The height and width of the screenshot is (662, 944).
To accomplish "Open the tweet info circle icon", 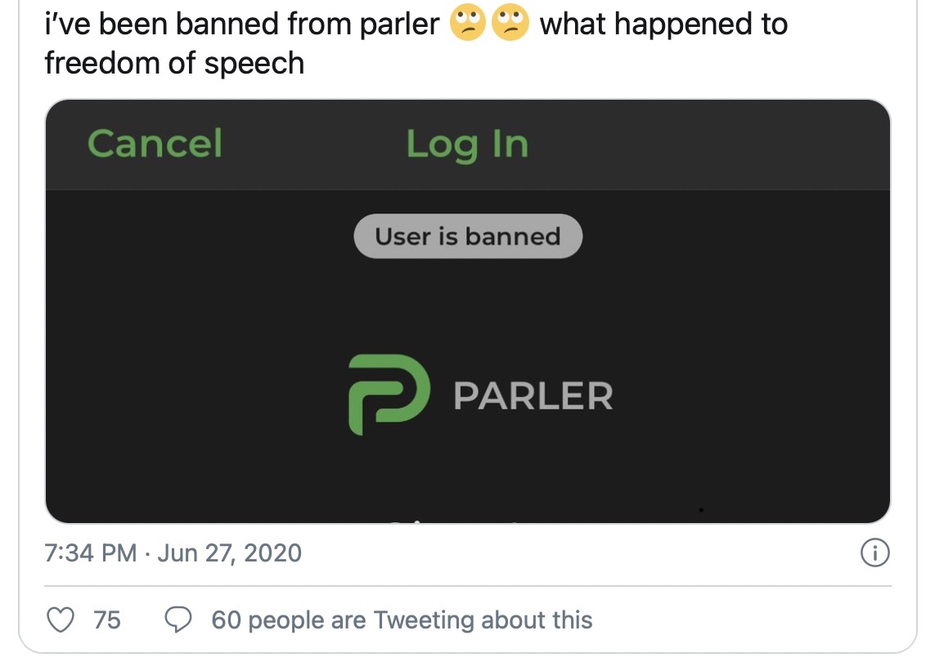I will [x=875, y=553].
